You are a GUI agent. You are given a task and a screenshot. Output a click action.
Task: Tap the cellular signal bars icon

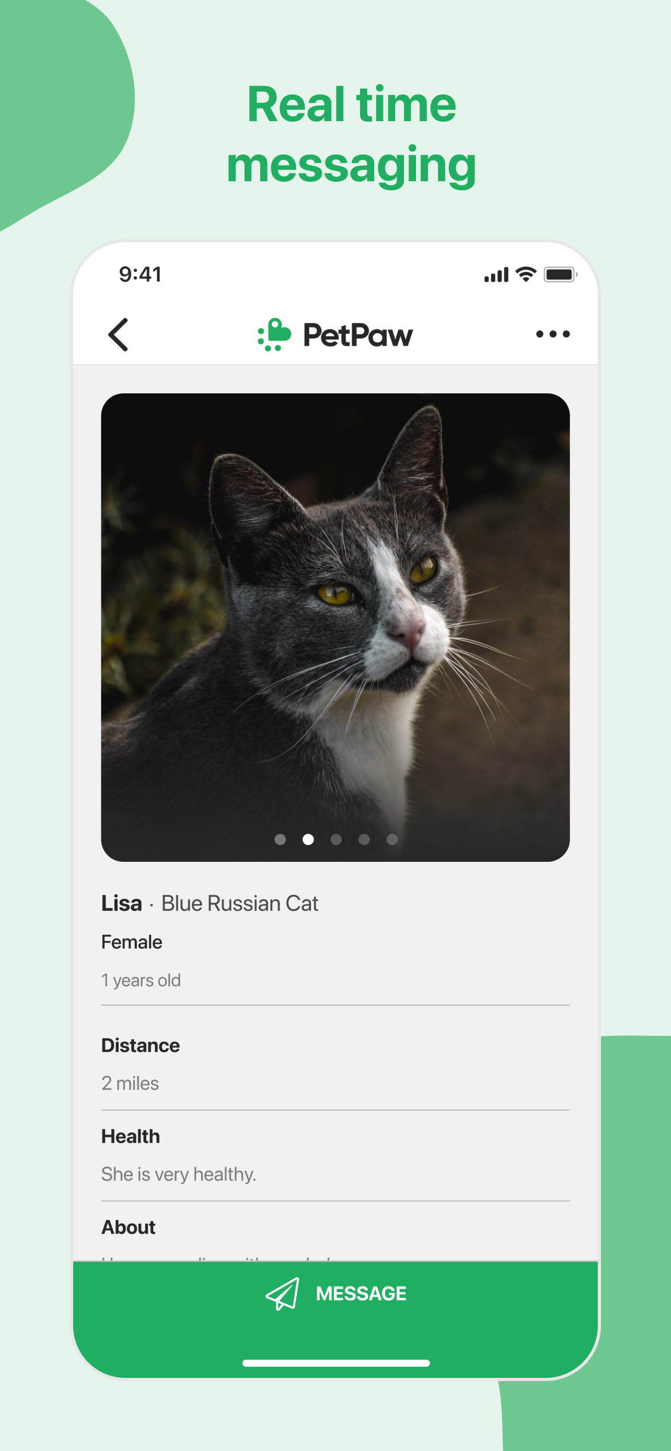coord(496,275)
